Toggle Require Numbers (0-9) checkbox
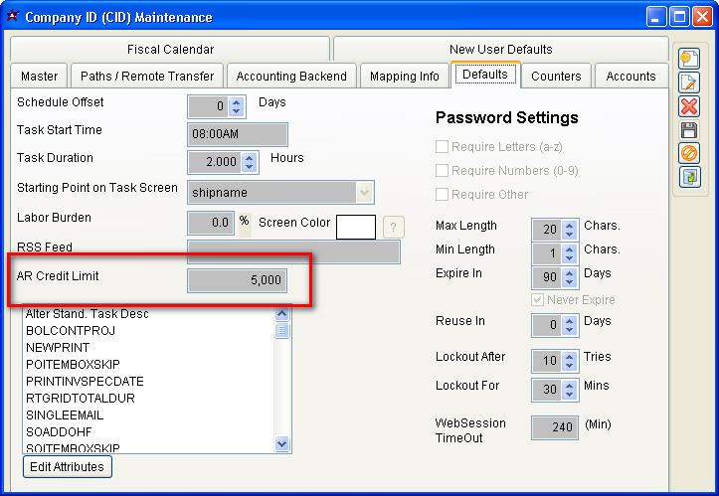Image resolution: width=719 pixels, height=496 pixels. coord(443,171)
